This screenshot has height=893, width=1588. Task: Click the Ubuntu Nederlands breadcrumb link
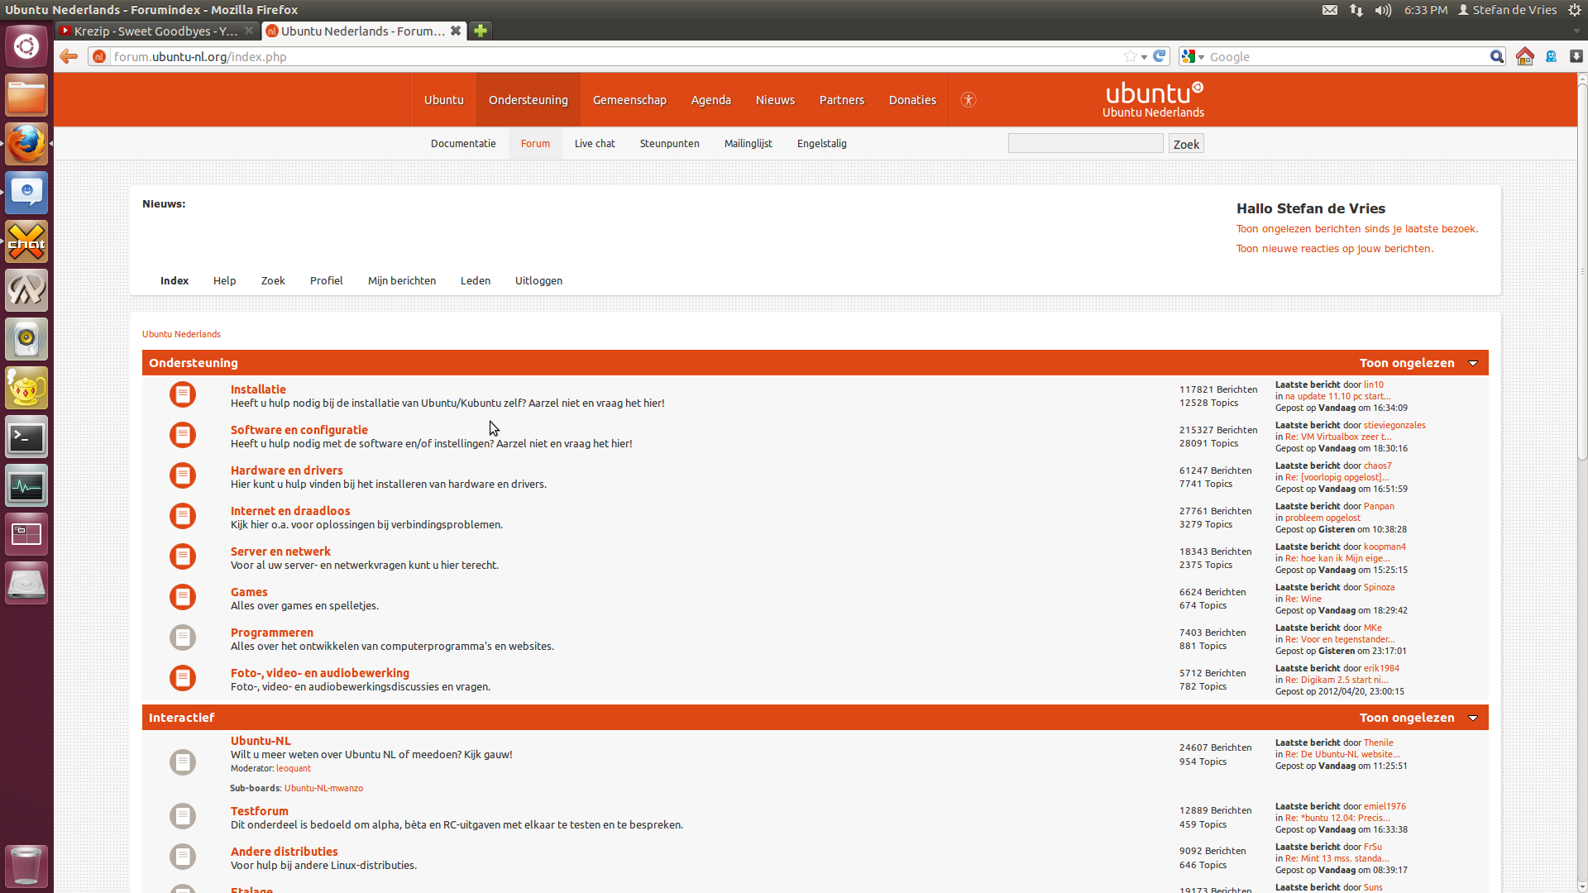click(x=181, y=334)
